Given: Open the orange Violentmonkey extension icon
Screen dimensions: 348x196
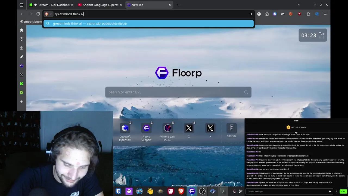Looking at the screenshot, I should (x=291, y=14).
